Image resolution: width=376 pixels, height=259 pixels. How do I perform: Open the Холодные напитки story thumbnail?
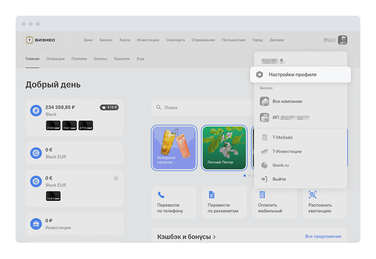174,148
